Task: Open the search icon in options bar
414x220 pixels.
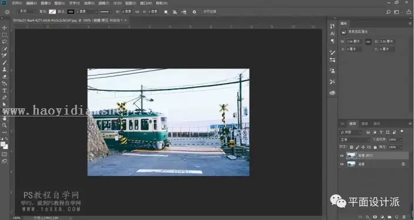Action: (388, 12)
